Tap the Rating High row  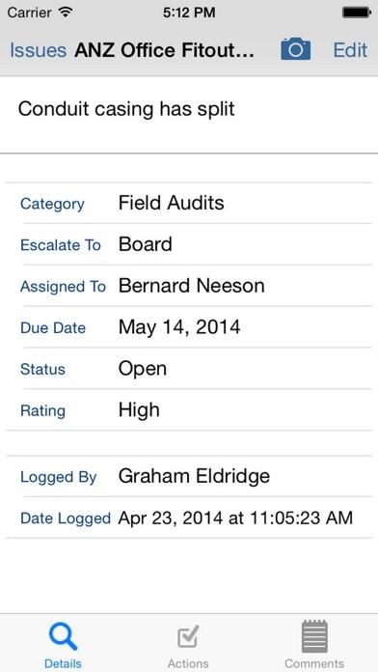(189, 409)
